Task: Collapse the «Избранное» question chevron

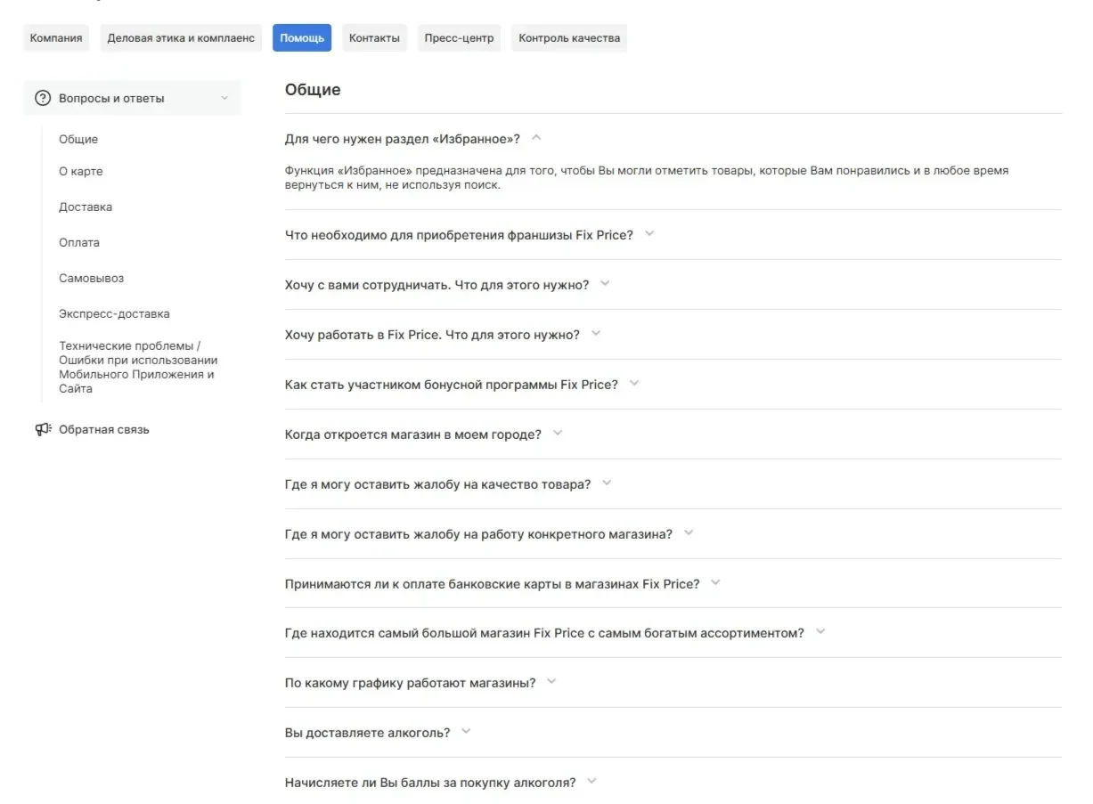Action: click(536, 138)
